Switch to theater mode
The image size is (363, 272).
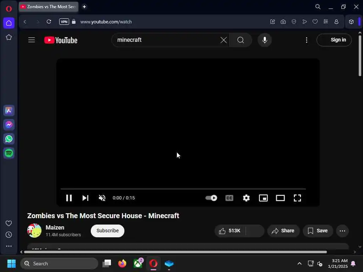(280, 198)
